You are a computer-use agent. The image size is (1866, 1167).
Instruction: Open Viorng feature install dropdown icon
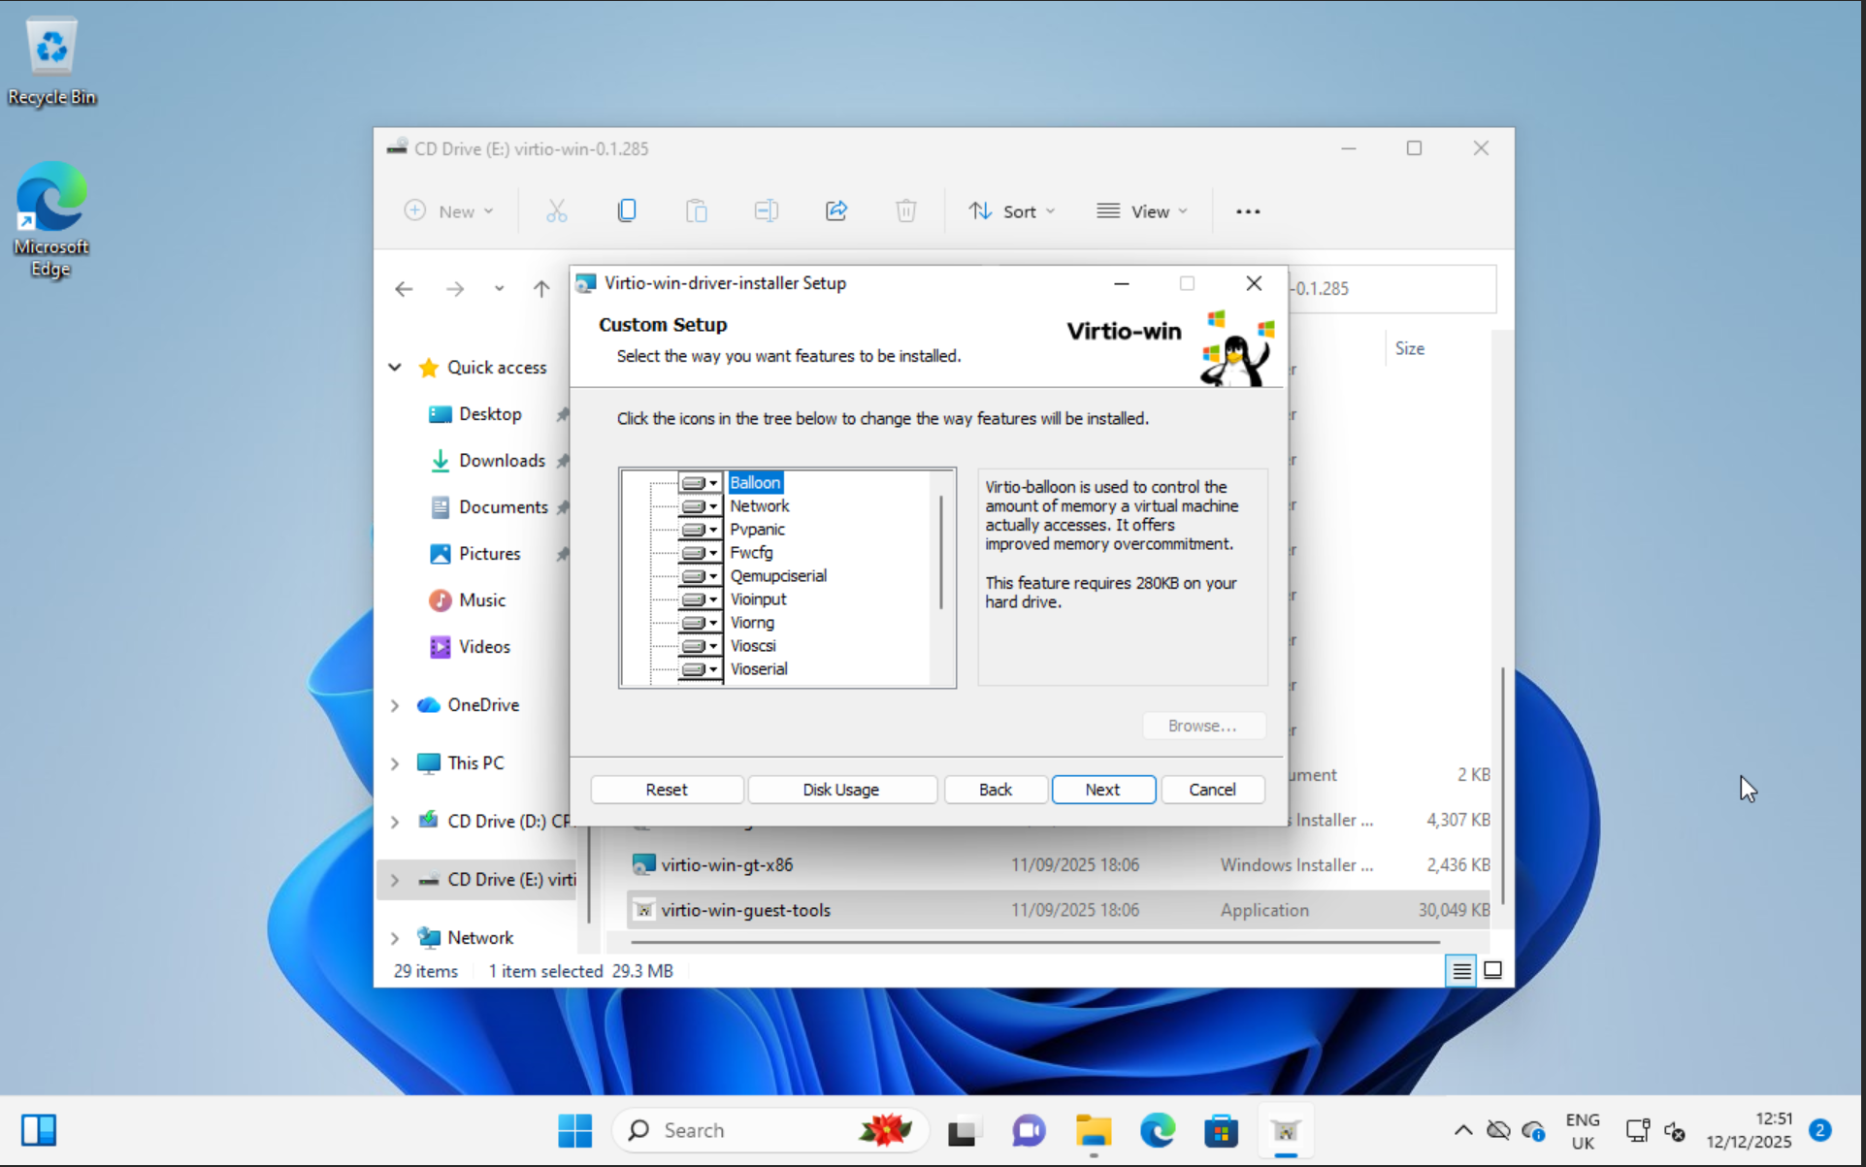coord(700,623)
